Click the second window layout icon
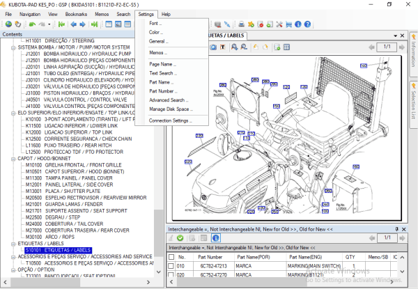This screenshot has width=418, height=289. tap(118, 24)
